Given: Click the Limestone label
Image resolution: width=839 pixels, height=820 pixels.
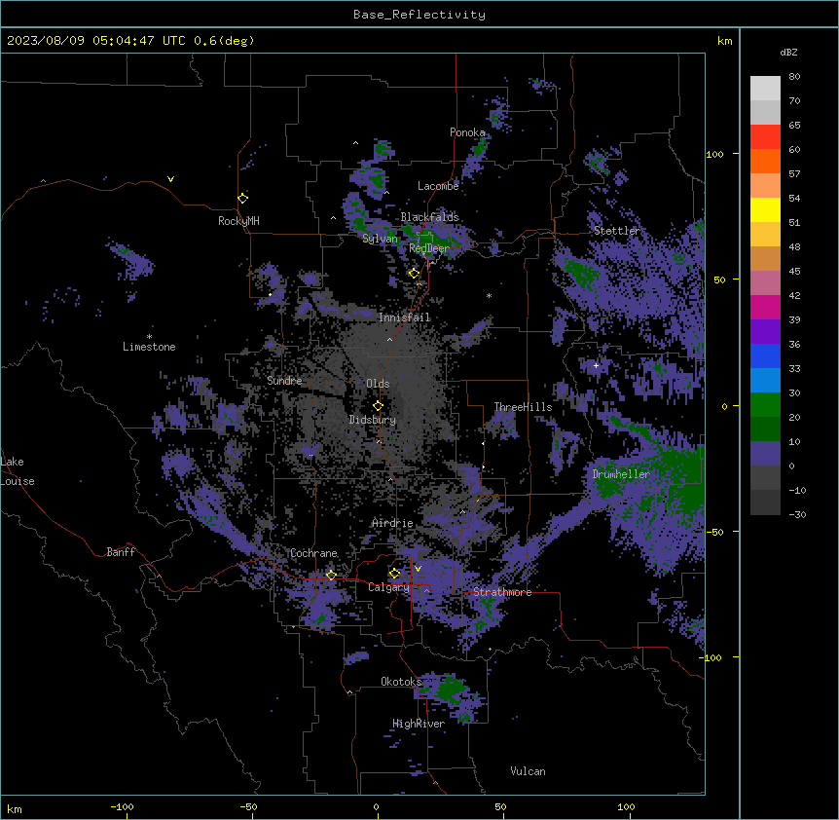Looking at the screenshot, I should click(x=149, y=347).
